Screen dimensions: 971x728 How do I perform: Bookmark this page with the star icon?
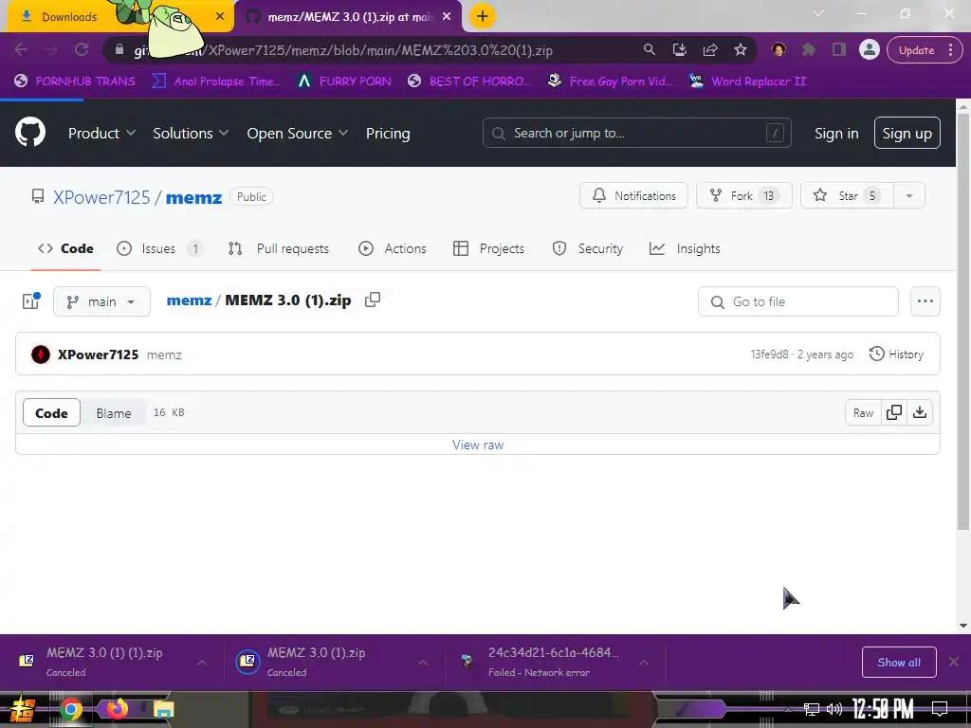point(740,49)
